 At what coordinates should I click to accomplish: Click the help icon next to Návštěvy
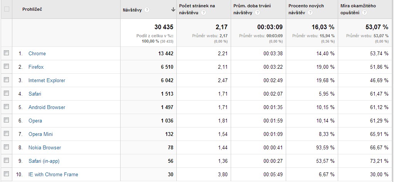[148, 10]
